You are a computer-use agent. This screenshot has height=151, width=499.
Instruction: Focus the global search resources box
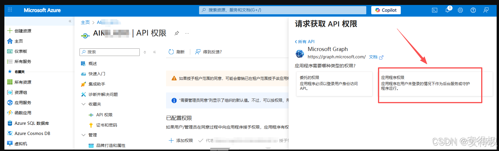pyautogui.click(x=283, y=10)
